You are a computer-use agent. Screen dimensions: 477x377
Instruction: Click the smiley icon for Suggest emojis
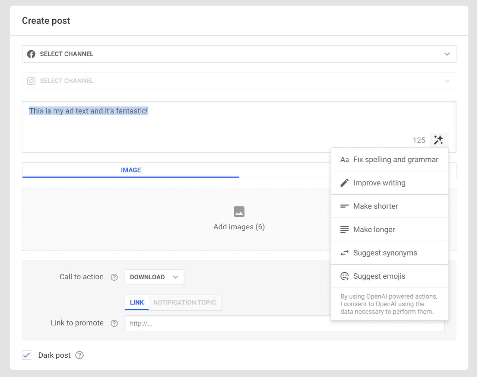344,276
